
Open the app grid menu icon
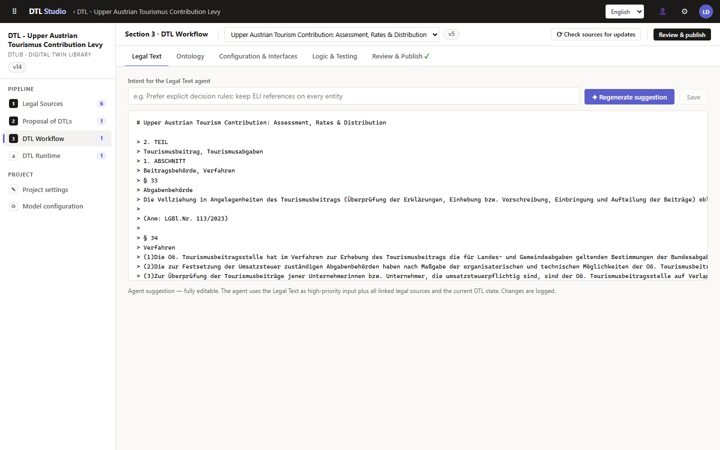14,11
